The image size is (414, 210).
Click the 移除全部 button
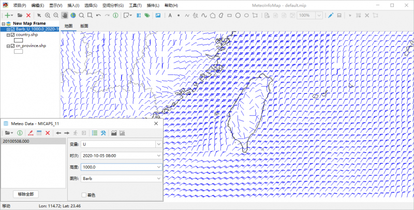pos(25,194)
